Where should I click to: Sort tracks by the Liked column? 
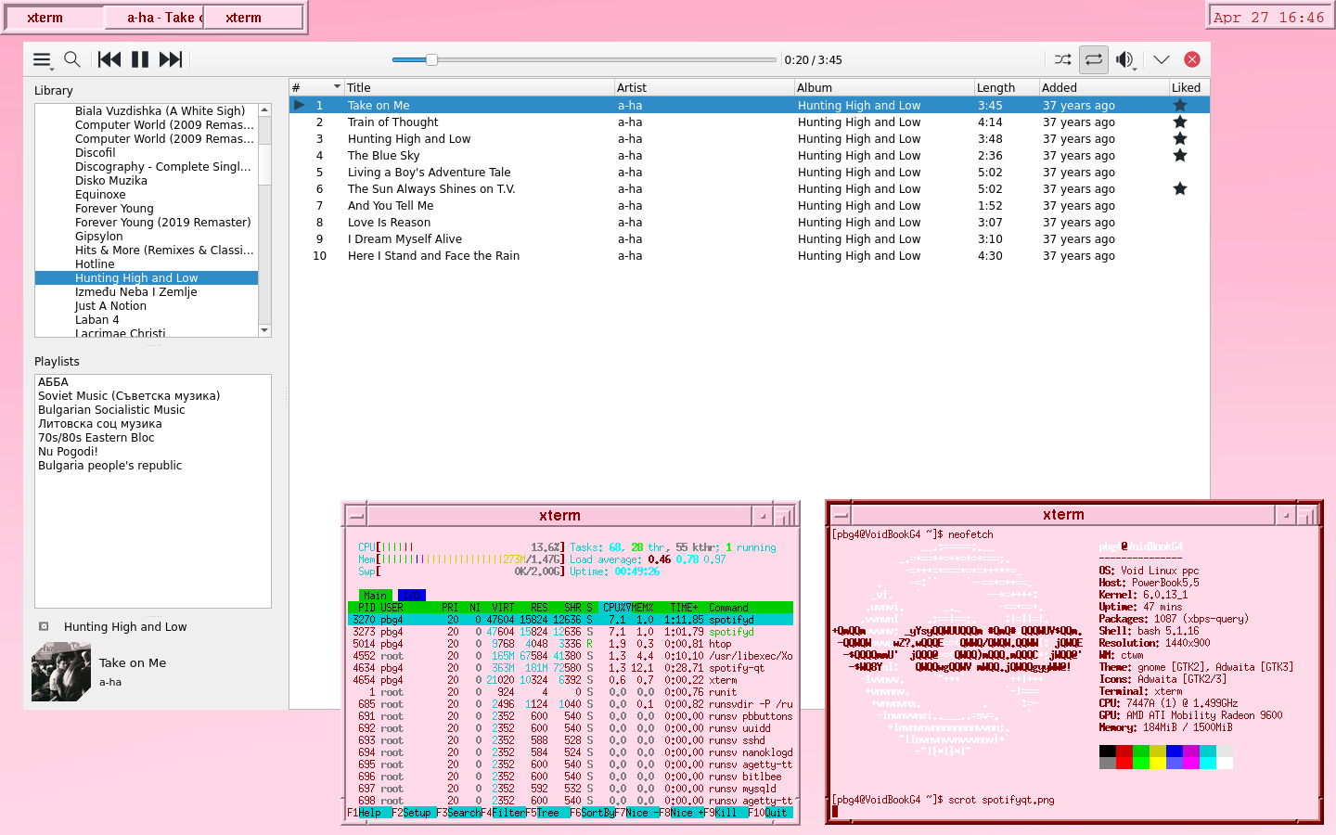(1189, 87)
